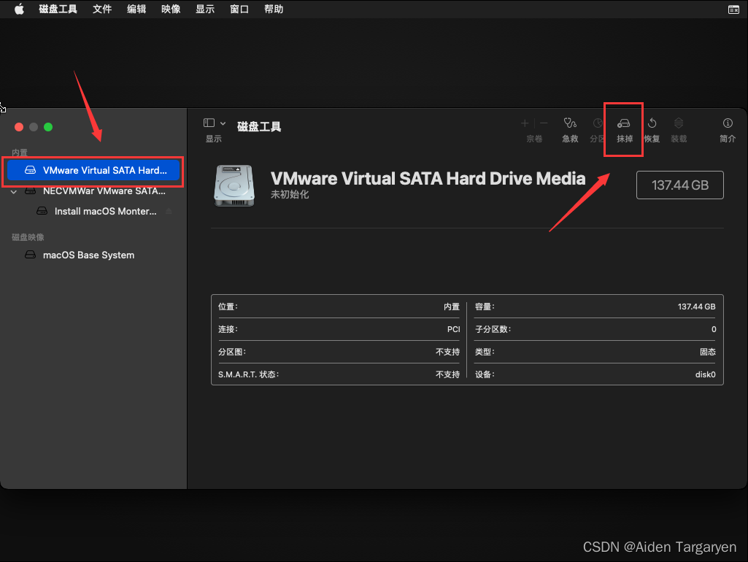Click the 不支持 value in the S.M.A.R.T. 状态 row
The image size is (748, 562).
[447, 374]
